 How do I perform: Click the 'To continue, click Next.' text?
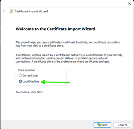click(x=29, y=92)
